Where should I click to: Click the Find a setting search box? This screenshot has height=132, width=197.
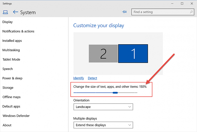[163, 12]
